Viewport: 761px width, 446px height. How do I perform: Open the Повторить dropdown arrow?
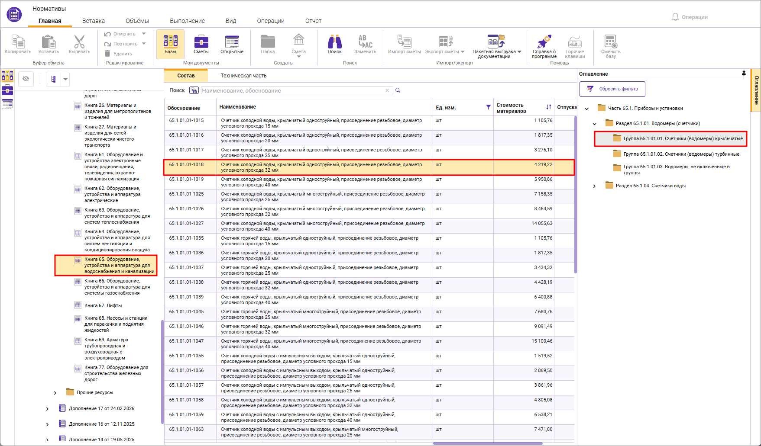pyautogui.click(x=144, y=44)
